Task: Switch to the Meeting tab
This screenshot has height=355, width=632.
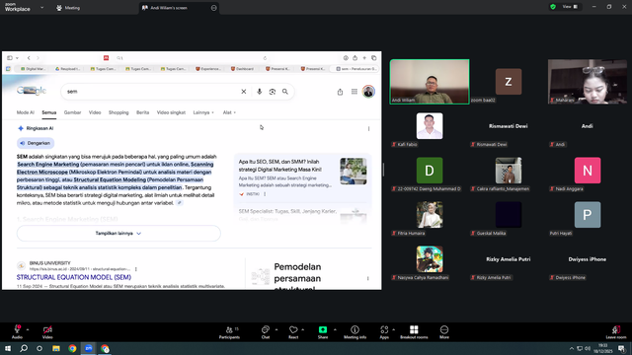Action: click(x=68, y=8)
